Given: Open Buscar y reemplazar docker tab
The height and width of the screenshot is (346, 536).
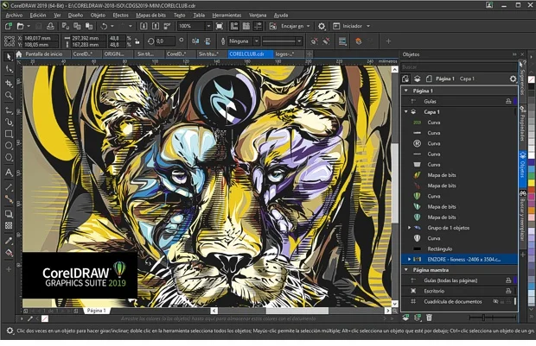Looking at the screenshot, I should 522,218.
